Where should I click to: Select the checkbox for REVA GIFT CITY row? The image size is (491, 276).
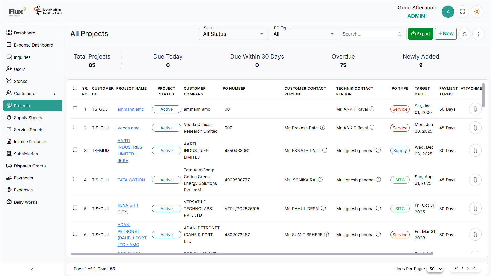point(75,208)
